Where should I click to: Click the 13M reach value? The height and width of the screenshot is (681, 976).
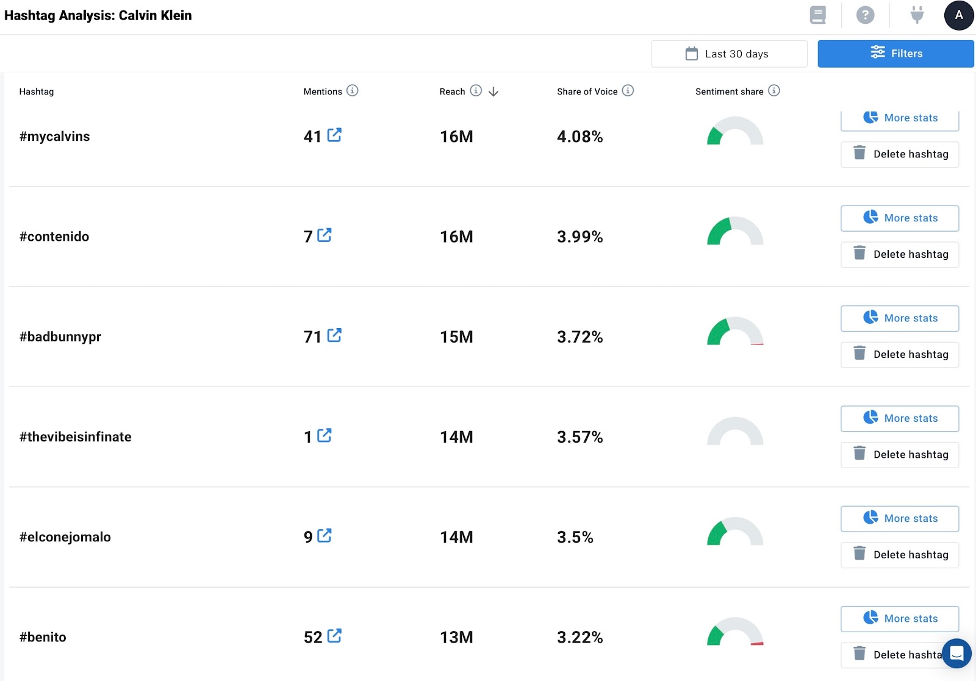tap(456, 637)
